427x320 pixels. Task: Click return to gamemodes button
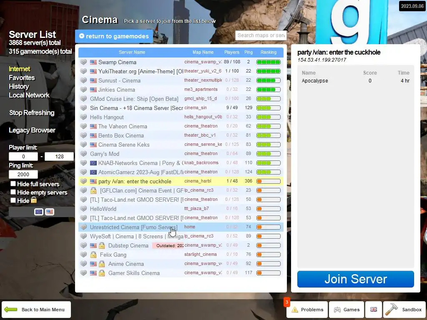click(114, 36)
